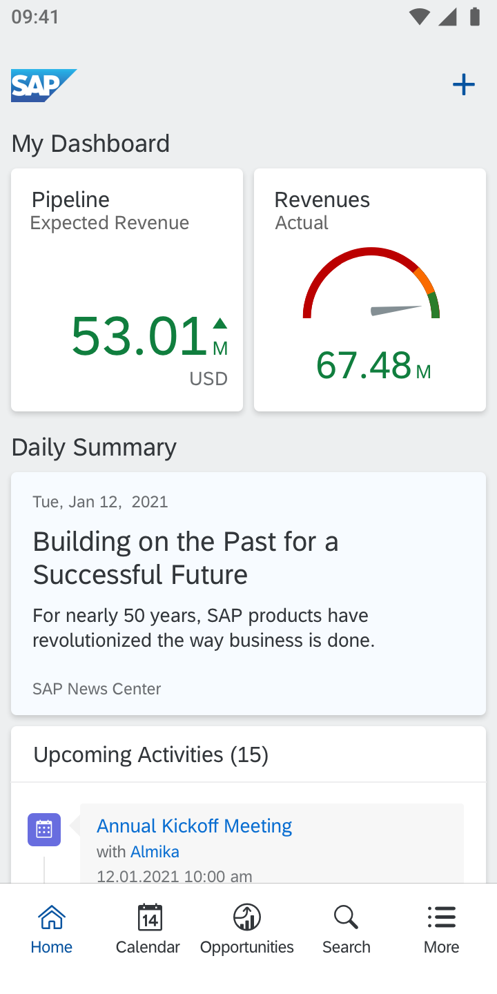Viewport: 497px width, 994px height.
Task: Open the Pipeline Expected Revenue card
Action: [x=127, y=290]
